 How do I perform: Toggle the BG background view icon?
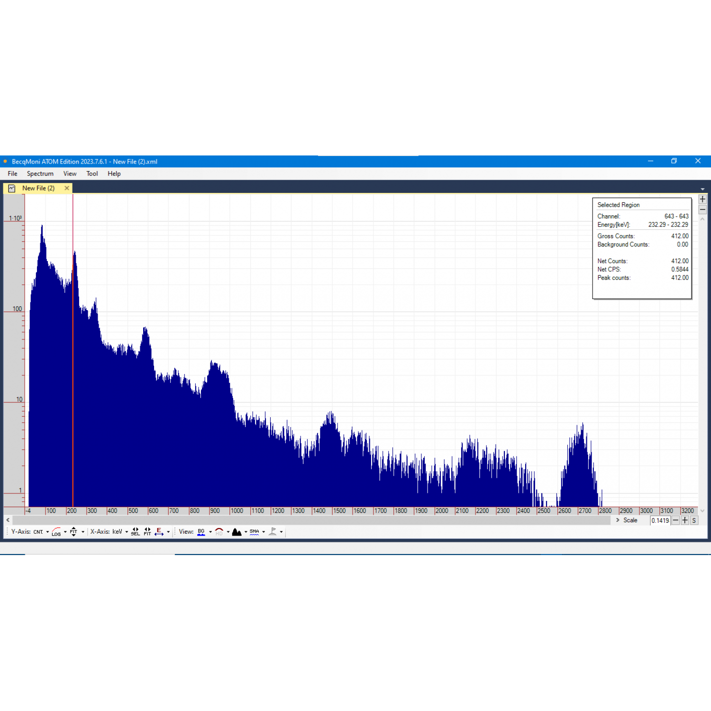click(201, 532)
